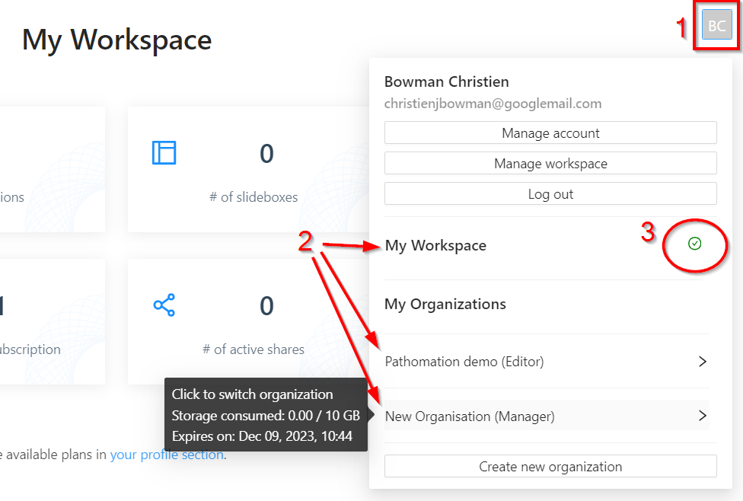Open Manage workspace
Viewport: 743px width, 501px height.
pyautogui.click(x=550, y=164)
